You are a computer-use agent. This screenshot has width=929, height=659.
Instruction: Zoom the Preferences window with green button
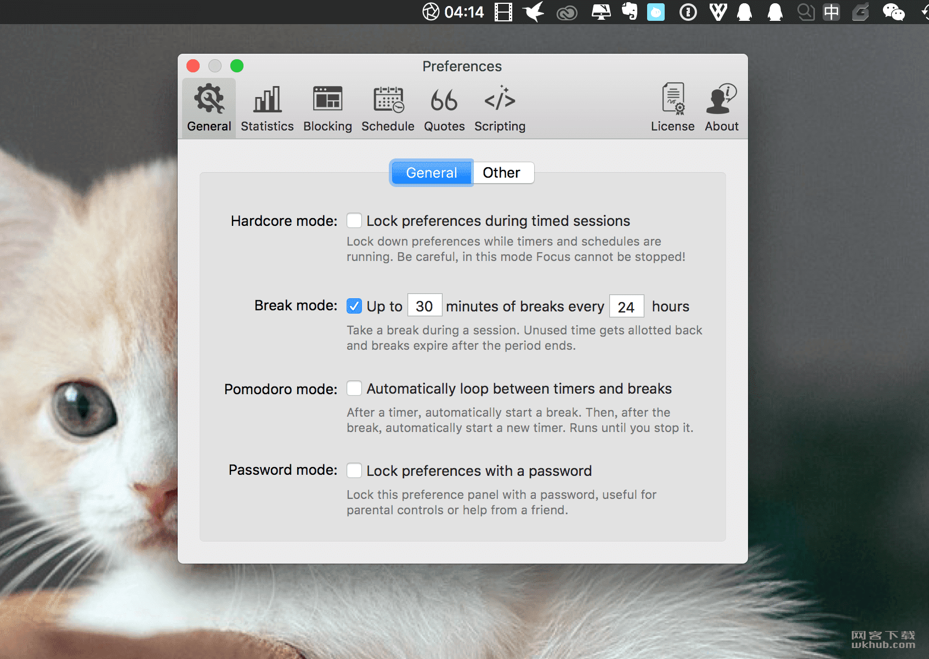tap(237, 66)
